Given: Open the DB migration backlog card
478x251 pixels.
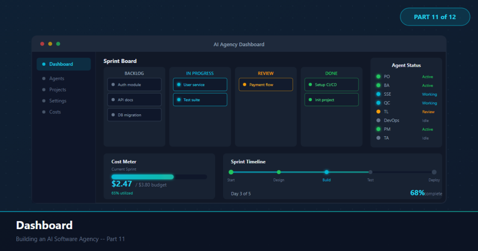Looking at the screenshot, I should (x=134, y=115).
